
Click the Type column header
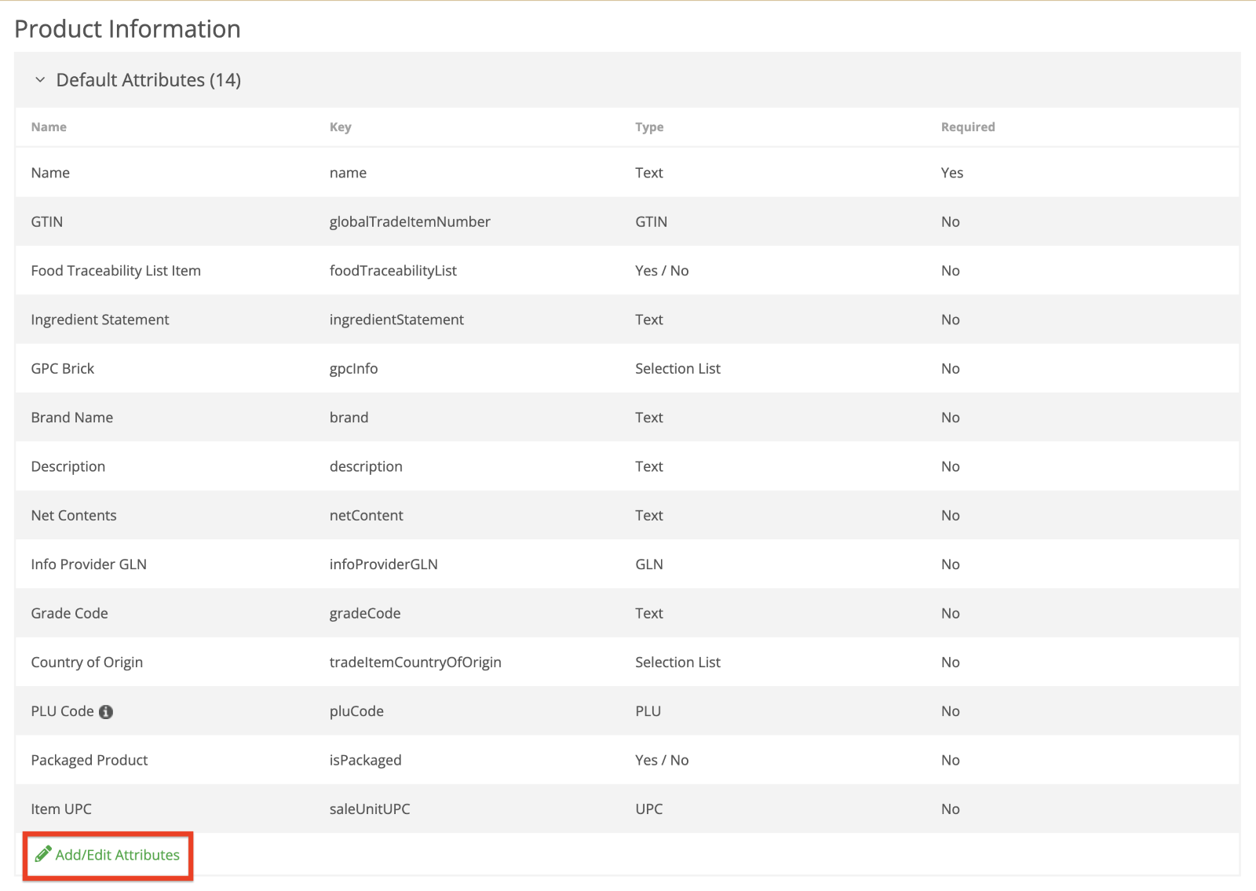click(649, 127)
